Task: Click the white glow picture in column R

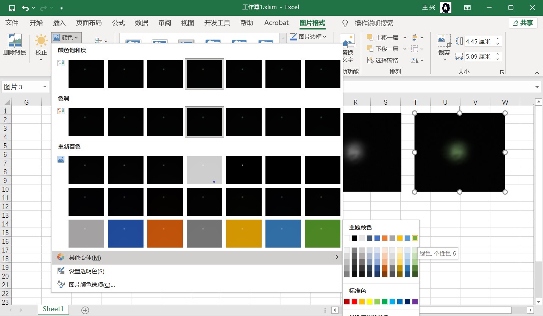Action: click(x=372, y=152)
